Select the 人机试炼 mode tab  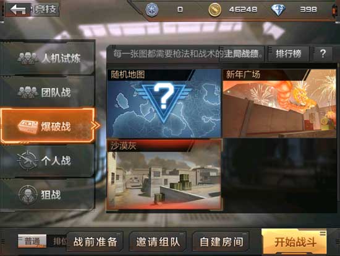click(47, 58)
